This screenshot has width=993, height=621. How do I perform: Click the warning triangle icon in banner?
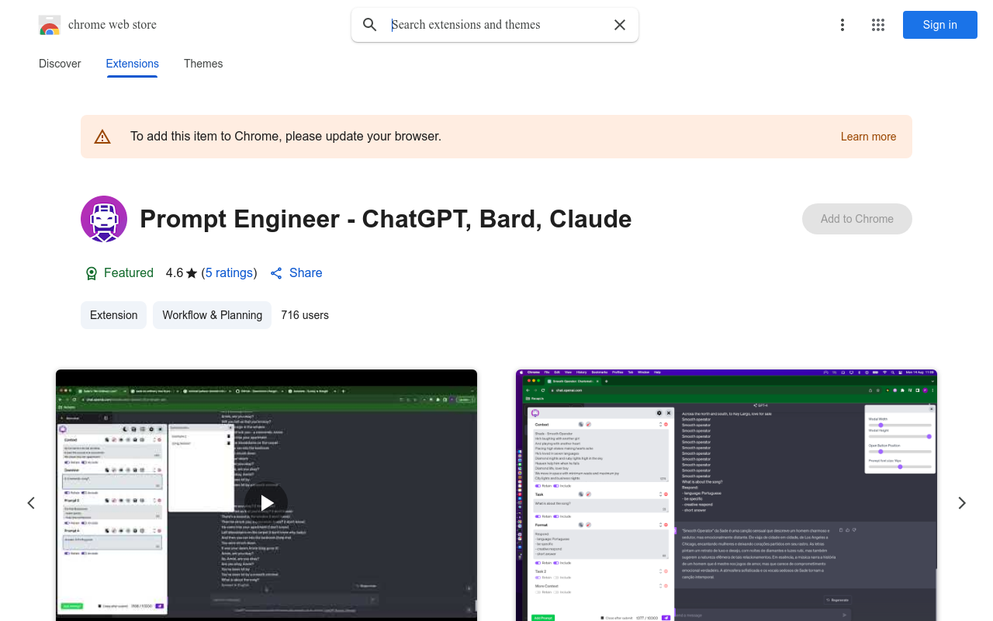click(x=102, y=137)
